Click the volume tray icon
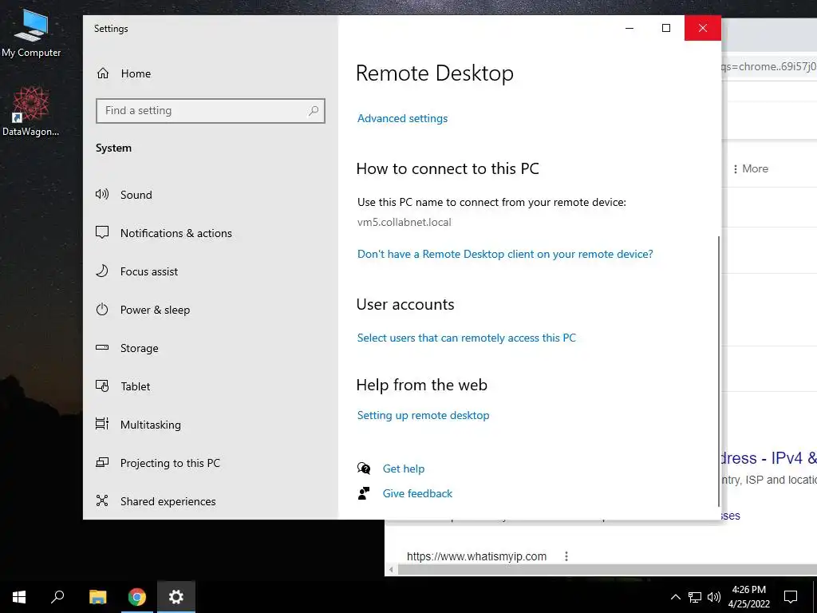817x613 pixels. (714, 597)
